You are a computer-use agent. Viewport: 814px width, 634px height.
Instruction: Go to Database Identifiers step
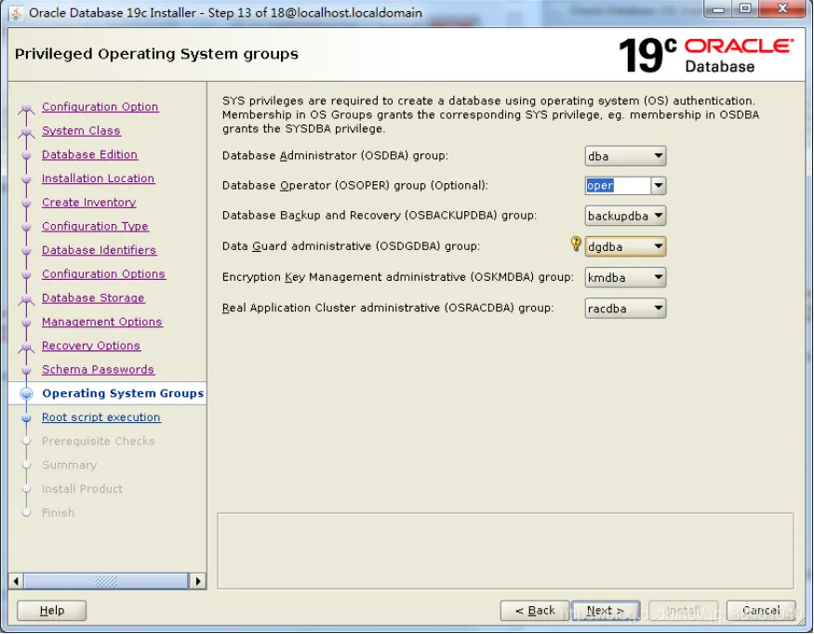100,250
